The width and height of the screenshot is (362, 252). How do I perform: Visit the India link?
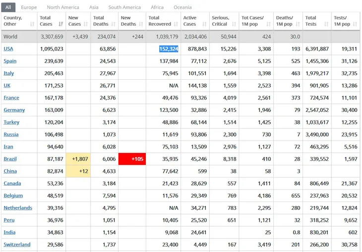point(9,232)
